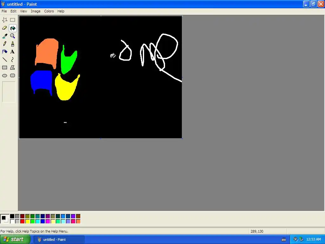Open the Help menu
This screenshot has width=325, height=244.
(61, 11)
